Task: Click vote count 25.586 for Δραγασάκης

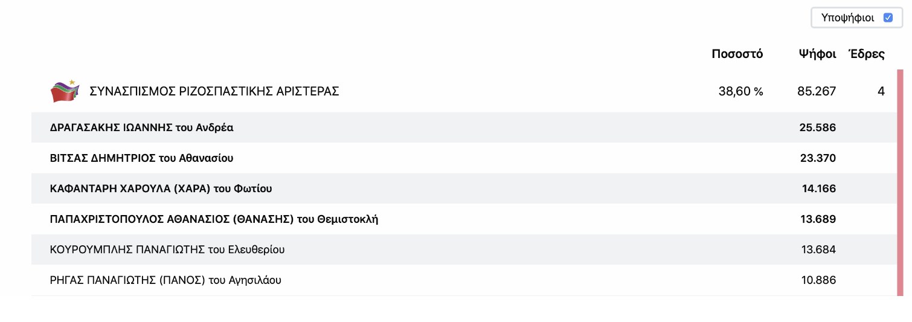Action: (x=817, y=127)
